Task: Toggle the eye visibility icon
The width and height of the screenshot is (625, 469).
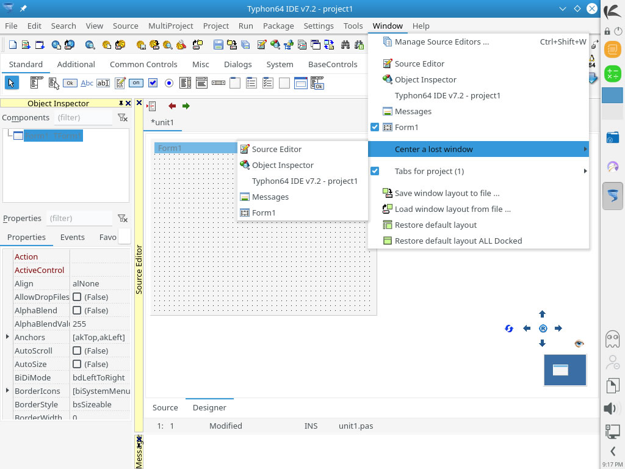Action: pyautogui.click(x=579, y=343)
